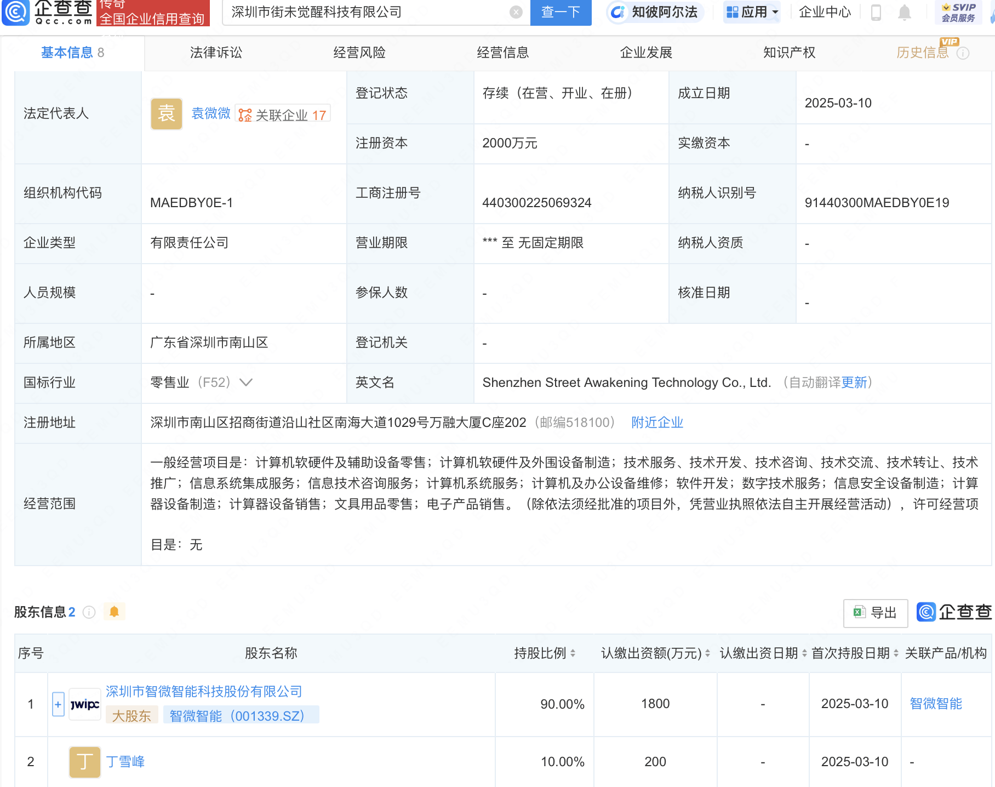This screenshot has width=995, height=787.
Task: Open legal representative 袁微微 link
Action: point(211,113)
